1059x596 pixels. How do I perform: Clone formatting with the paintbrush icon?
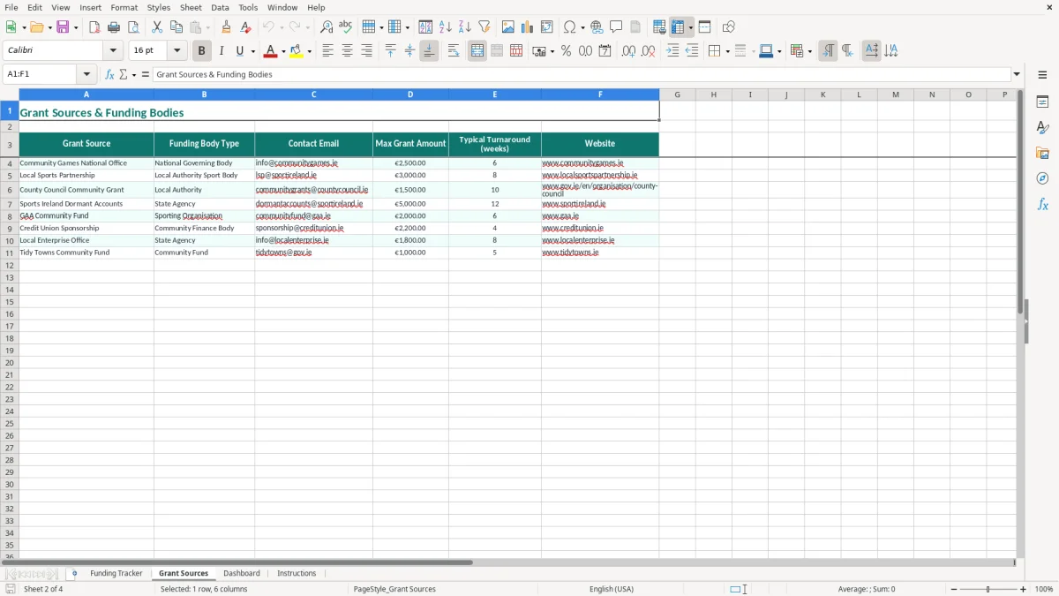(x=227, y=27)
